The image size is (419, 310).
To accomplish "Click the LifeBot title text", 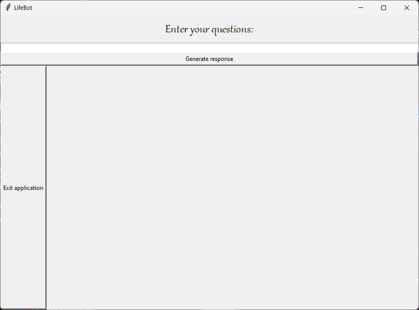I will click(23, 8).
